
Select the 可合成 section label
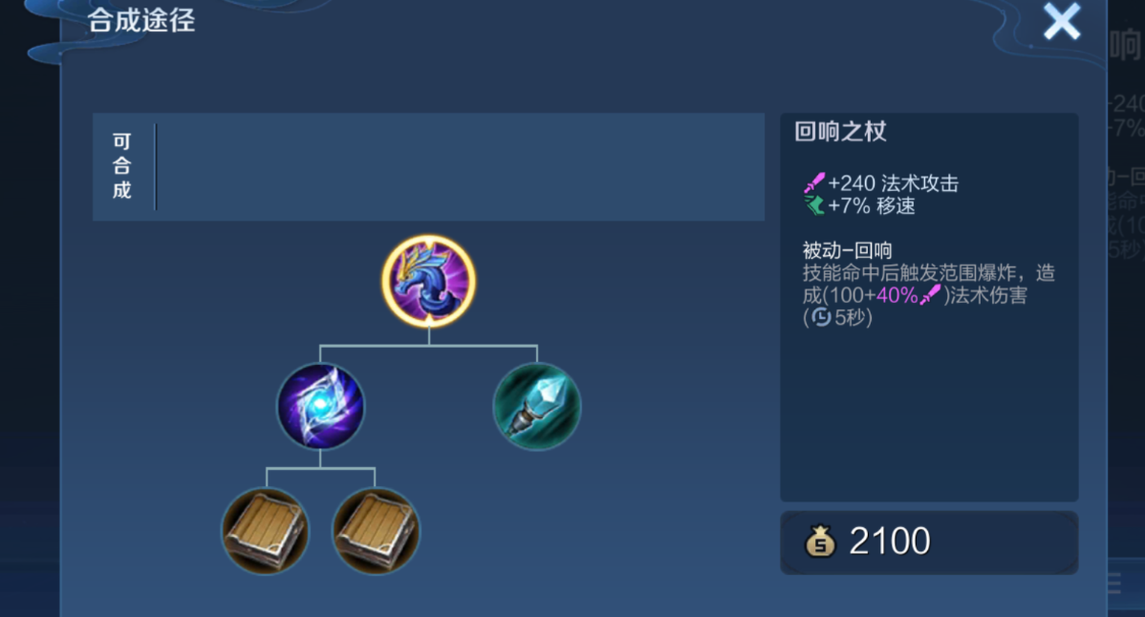click(122, 166)
